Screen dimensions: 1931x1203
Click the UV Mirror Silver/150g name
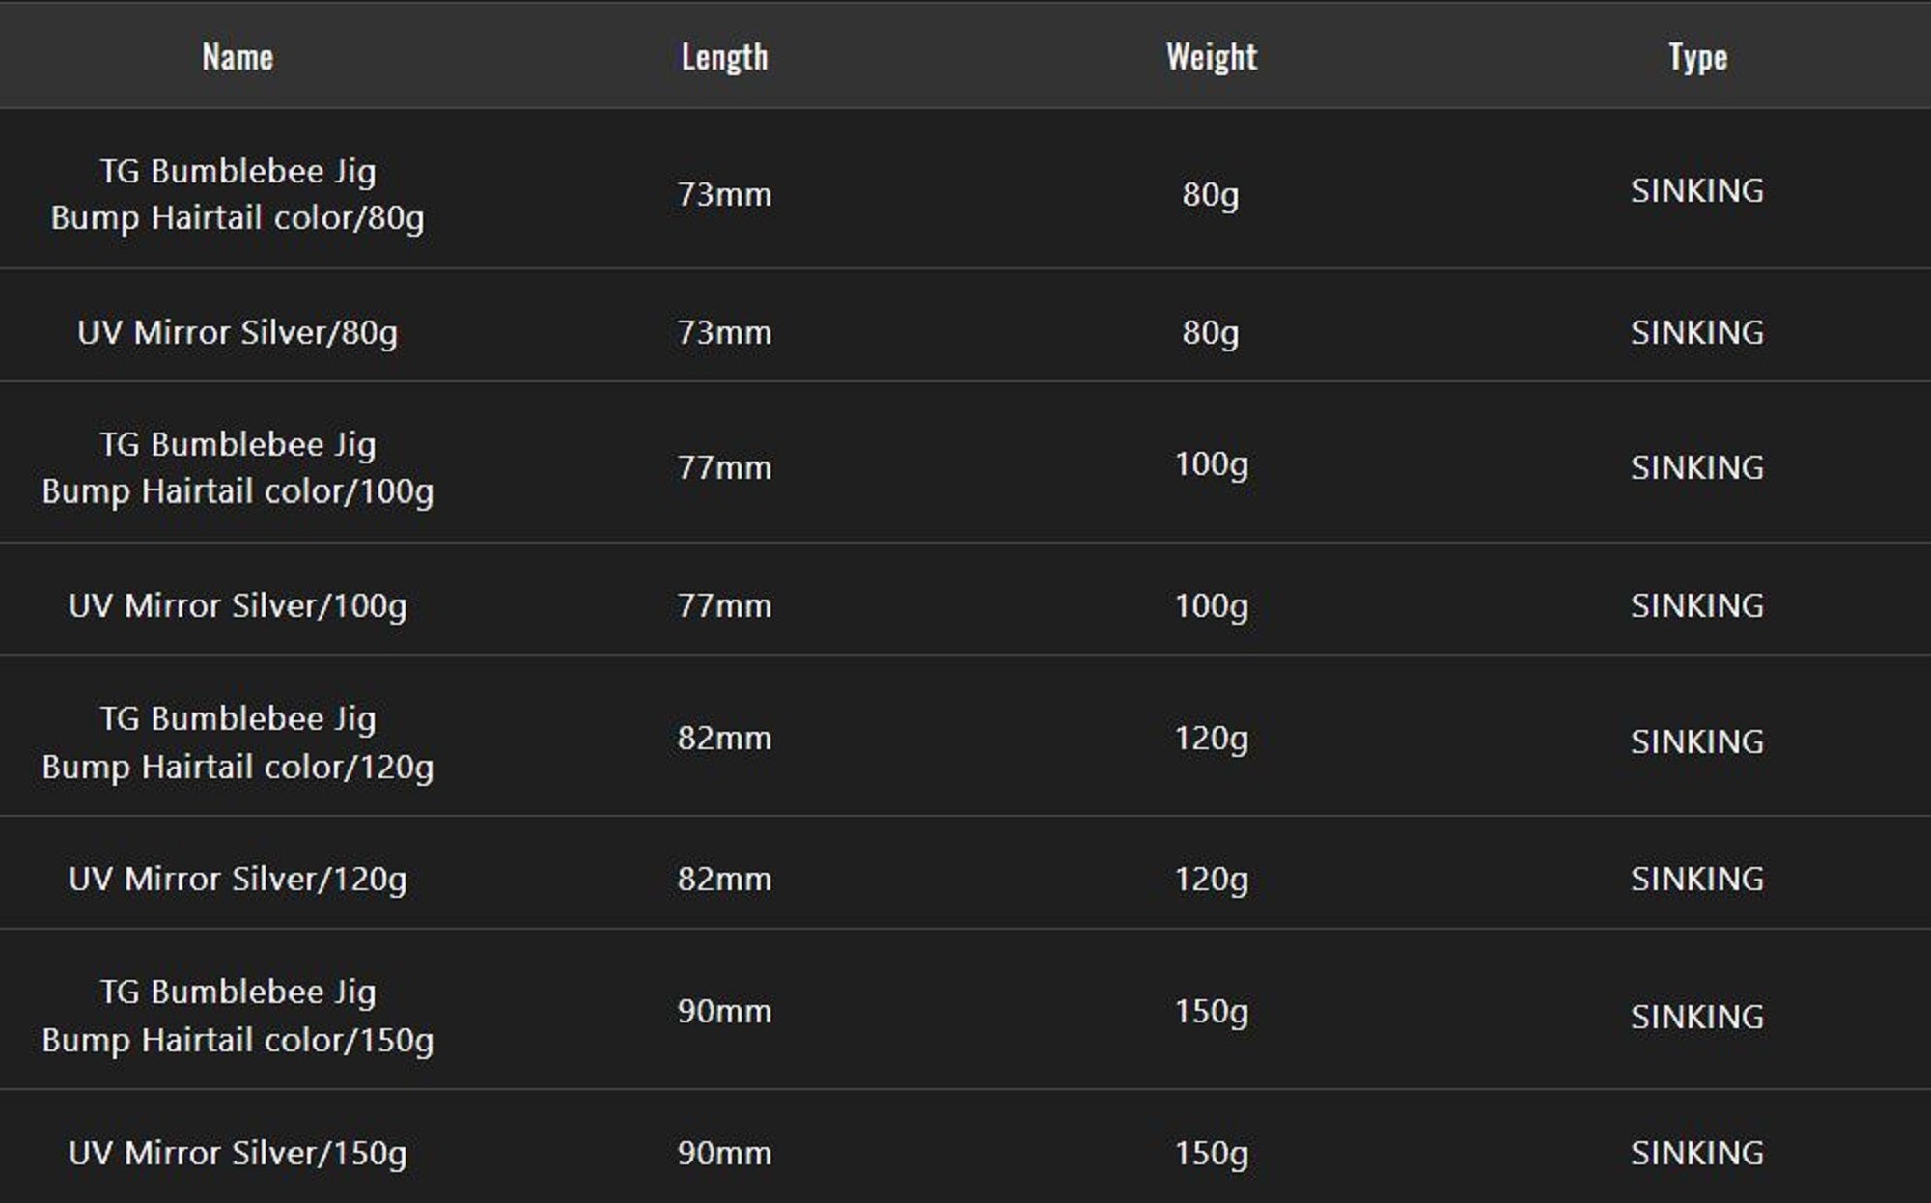coord(238,1153)
